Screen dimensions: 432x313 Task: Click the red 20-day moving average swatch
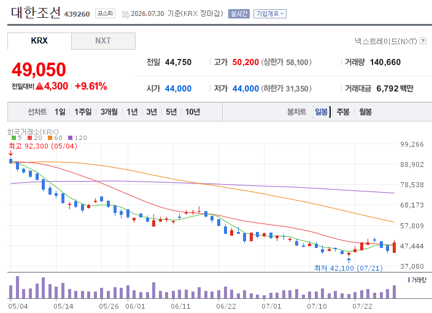[x=29, y=137]
